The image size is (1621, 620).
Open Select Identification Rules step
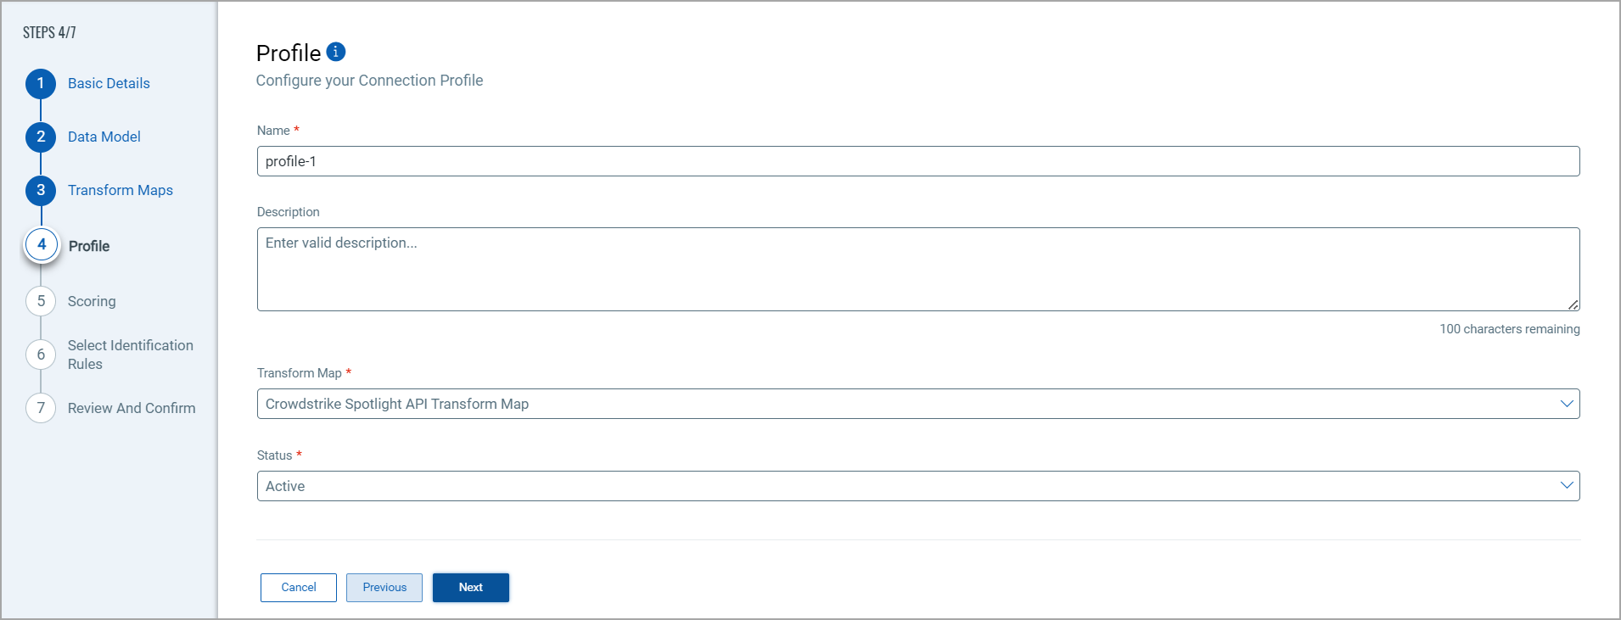pos(131,355)
